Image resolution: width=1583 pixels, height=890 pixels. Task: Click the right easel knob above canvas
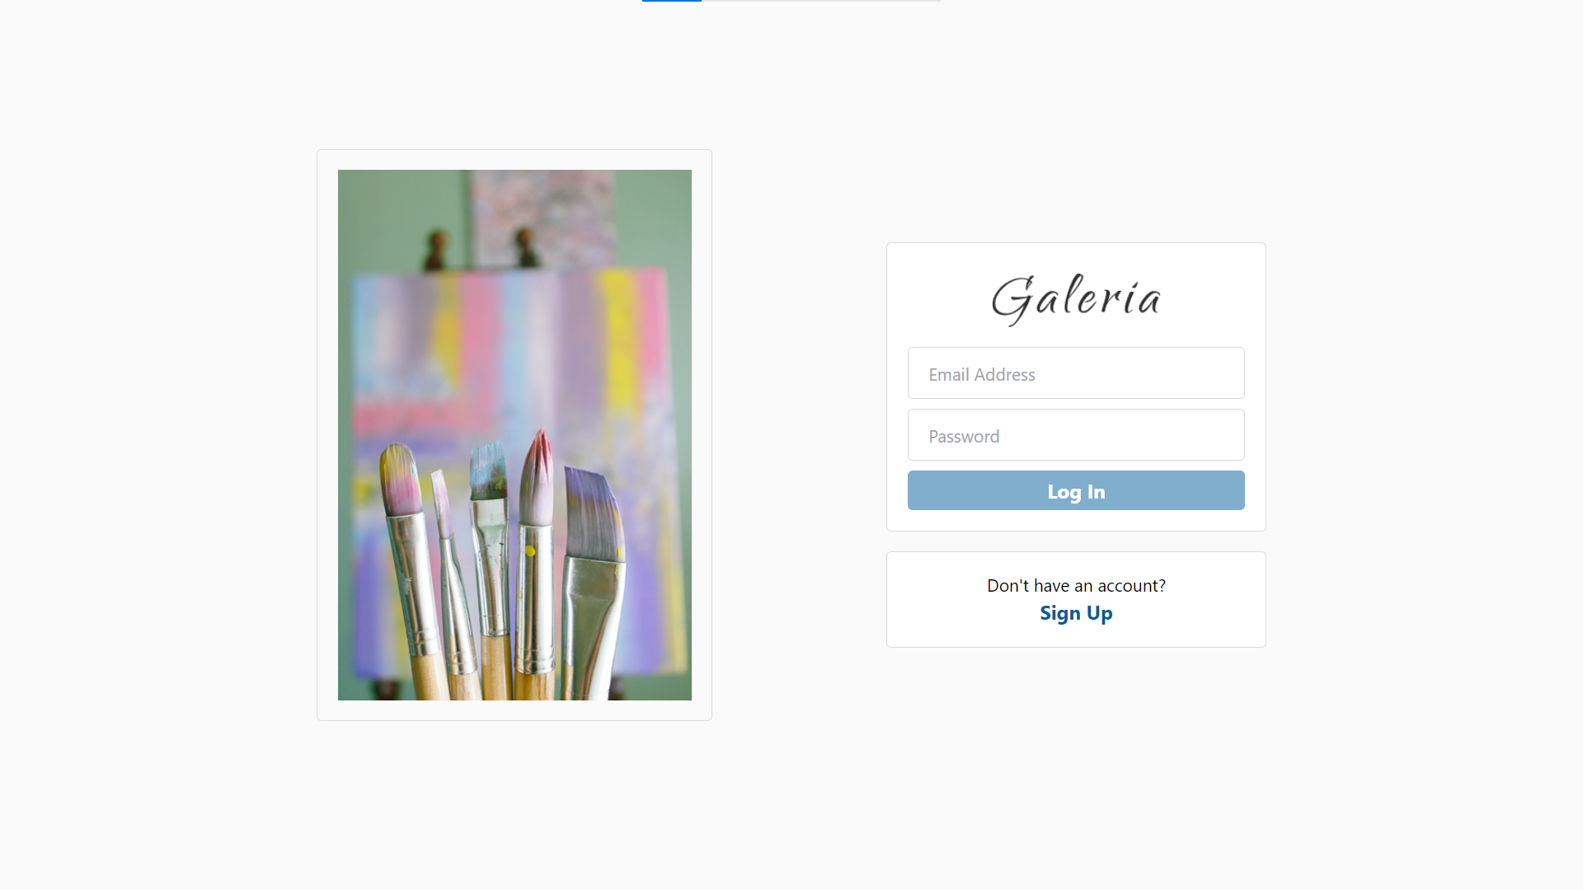pos(524,247)
